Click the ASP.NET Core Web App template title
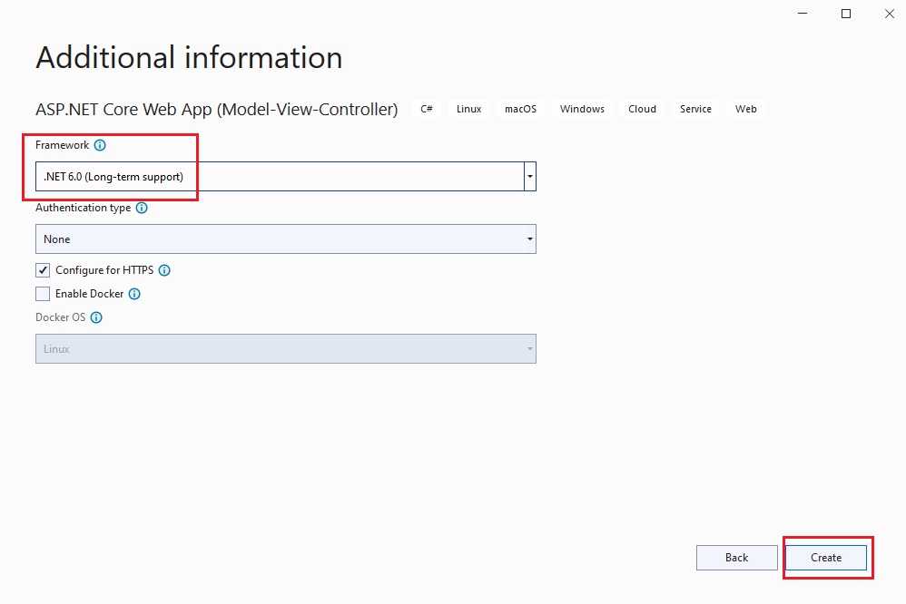 point(217,109)
